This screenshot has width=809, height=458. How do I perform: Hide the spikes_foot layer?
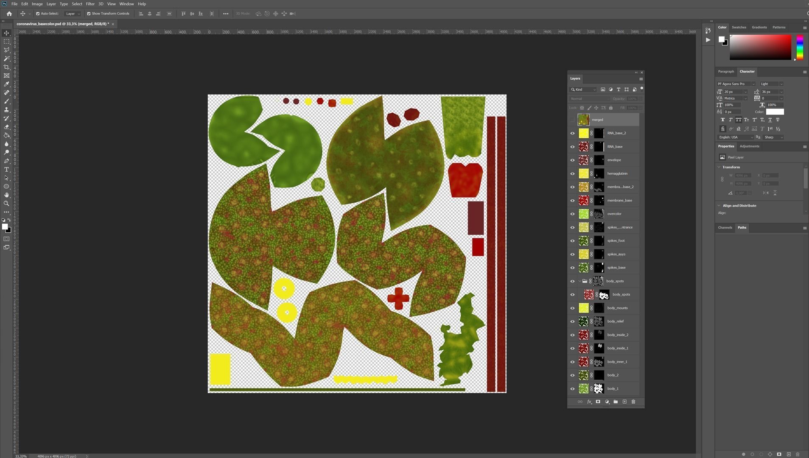(572, 241)
